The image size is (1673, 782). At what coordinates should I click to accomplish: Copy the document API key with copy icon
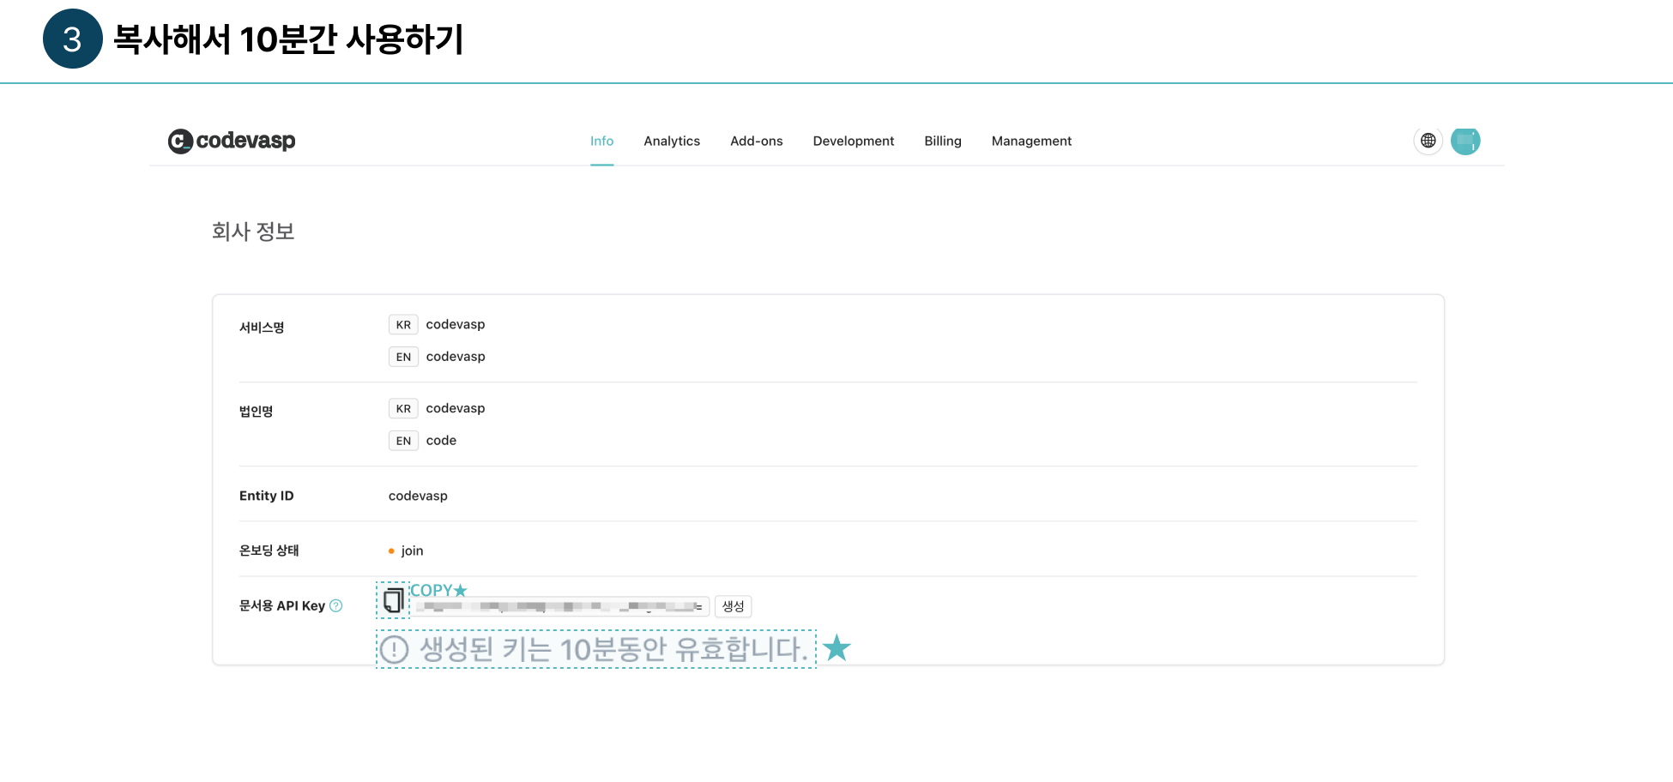click(393, 600)
